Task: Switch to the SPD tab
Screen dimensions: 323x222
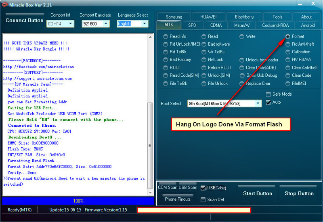Action: [192, 25]
